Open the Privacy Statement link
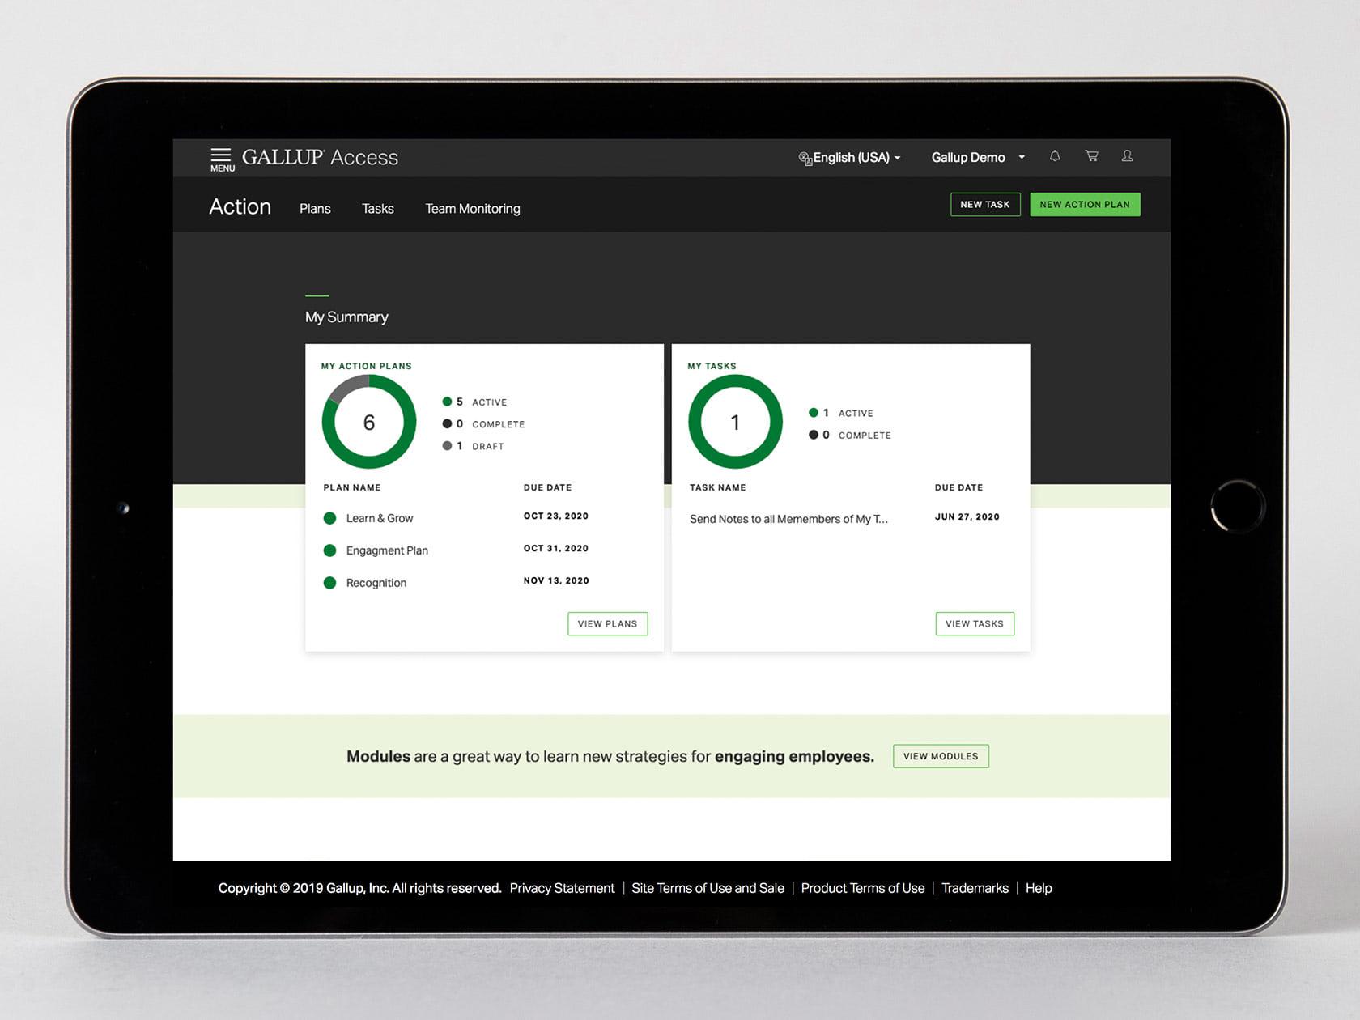Screen dimensions: 1360x1020 (562, 888)
